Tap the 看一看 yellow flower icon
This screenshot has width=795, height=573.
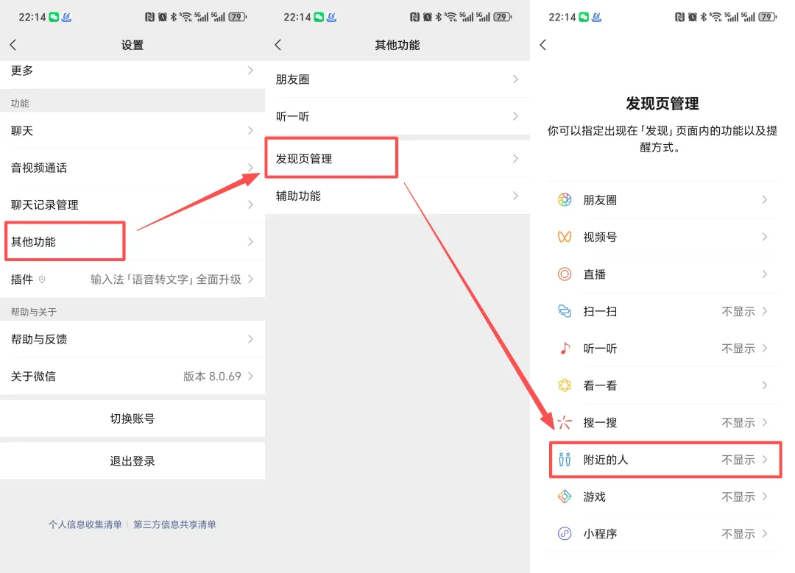point(565,385)
